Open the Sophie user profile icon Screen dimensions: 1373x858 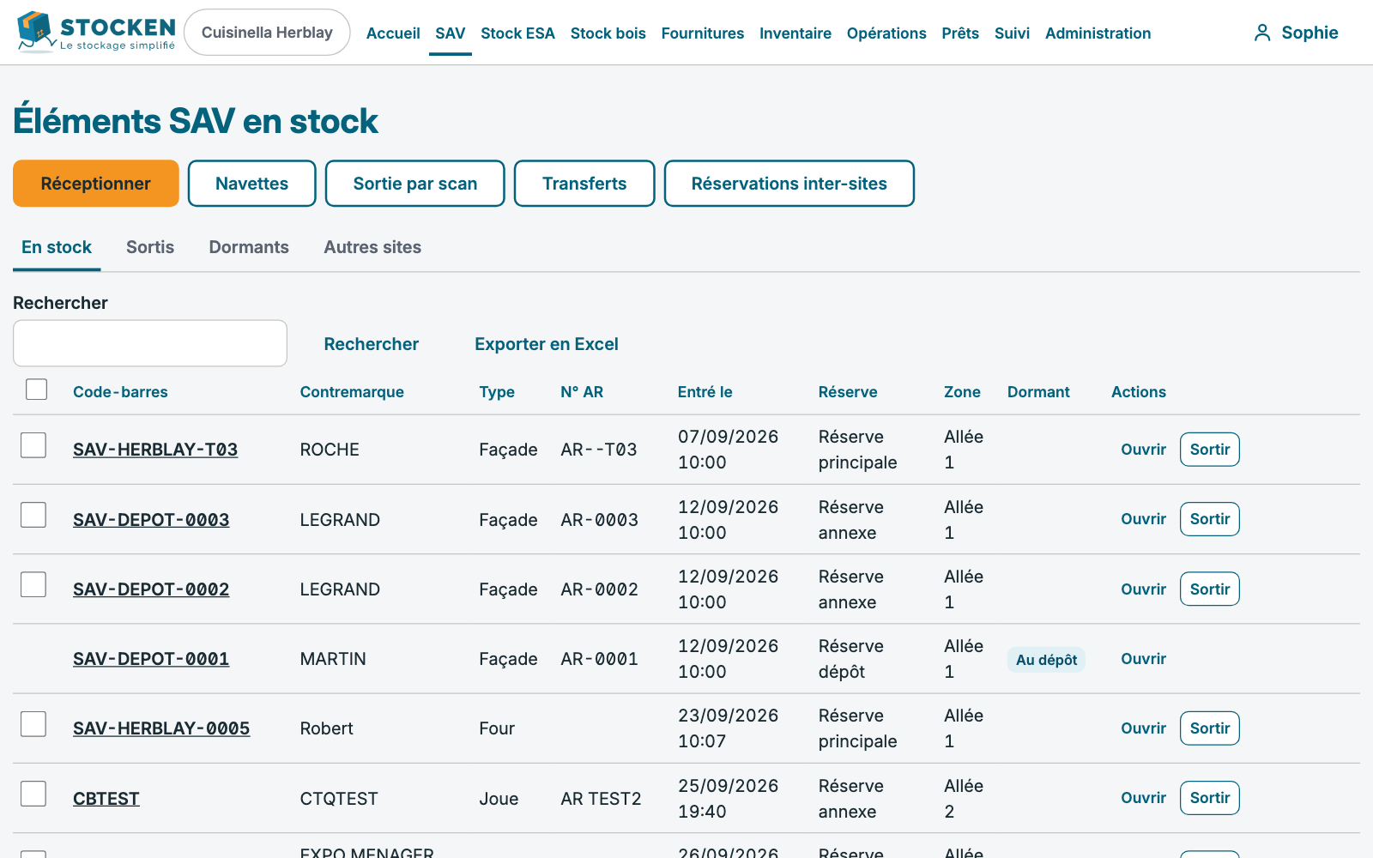click(1261, 33)
